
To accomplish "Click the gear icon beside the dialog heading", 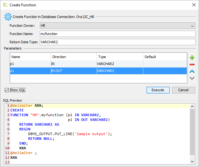I will [8, 17].
